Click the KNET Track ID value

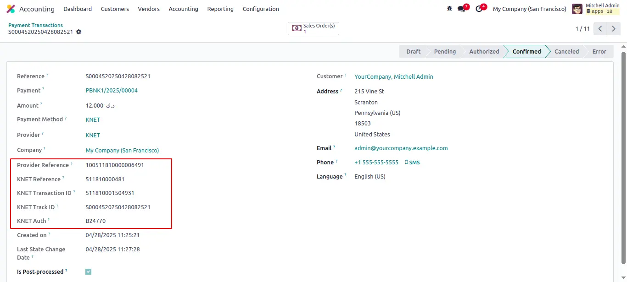click(x=118, y=207)
